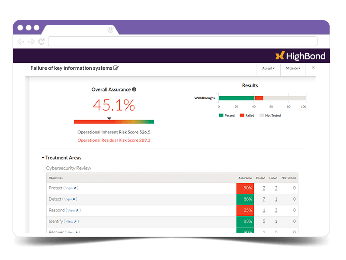Click the Failure of key information systems title
346x260 pixels.
point(71,68)
